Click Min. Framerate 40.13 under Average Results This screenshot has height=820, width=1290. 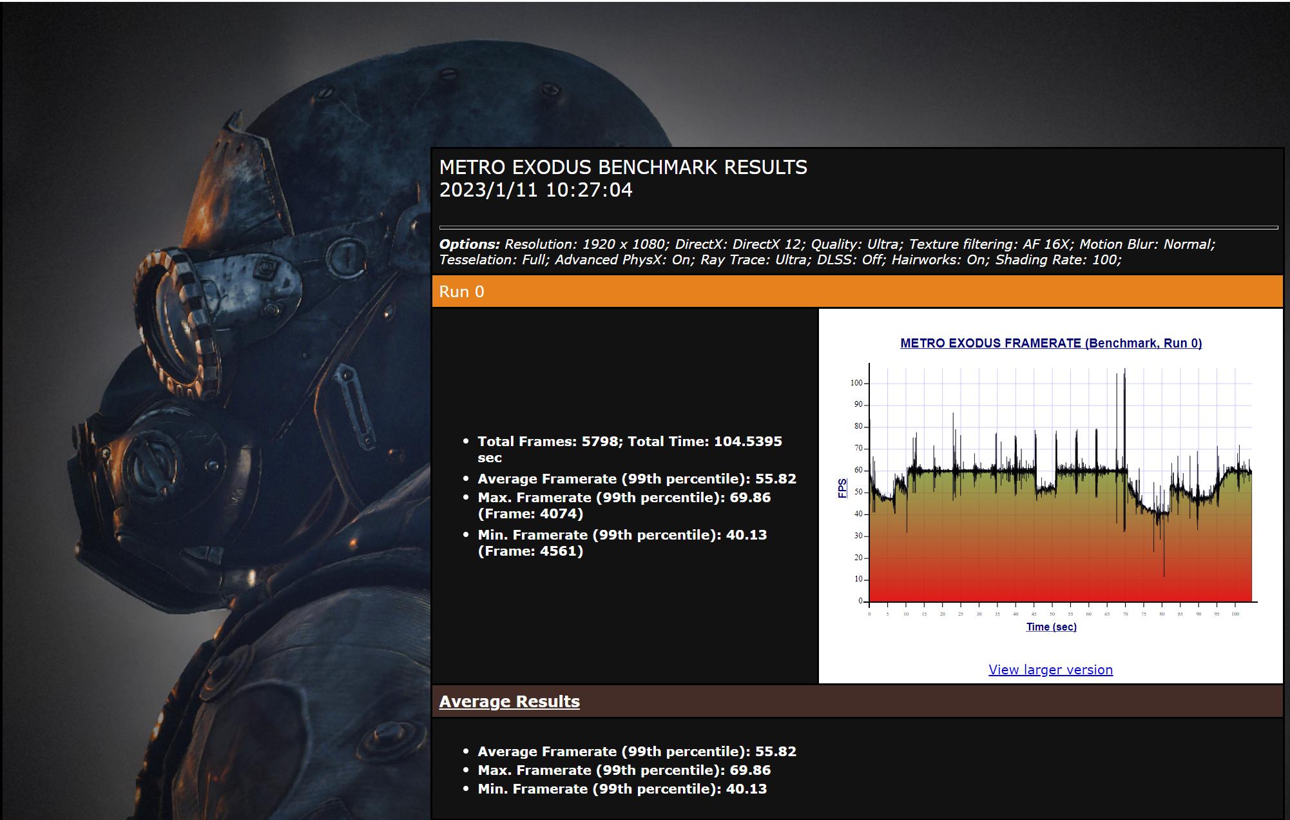(x=622, y=789)
